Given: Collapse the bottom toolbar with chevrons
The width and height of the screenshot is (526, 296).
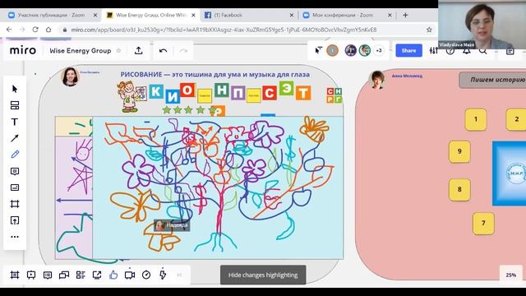Looking at the screenshot, I should tap(179, 275).
